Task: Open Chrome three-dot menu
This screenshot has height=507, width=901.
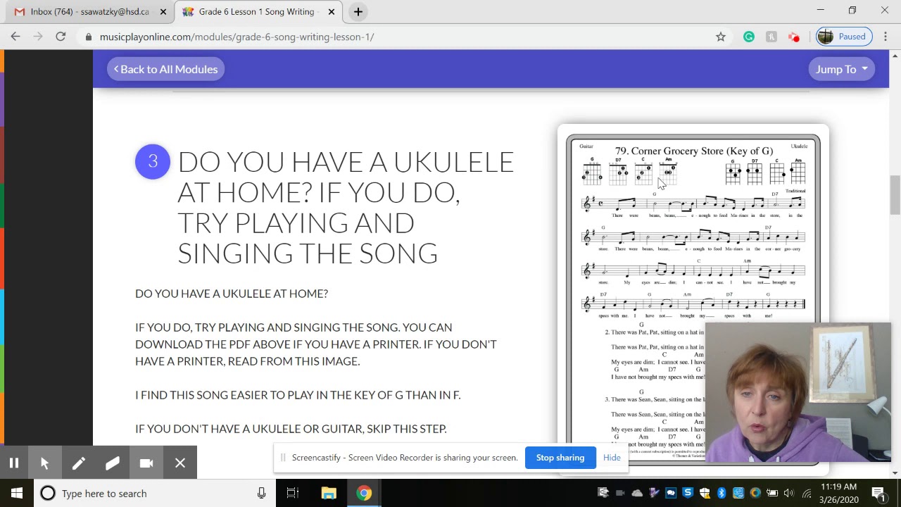Action: pyautogui.click(x=886, y=37)
